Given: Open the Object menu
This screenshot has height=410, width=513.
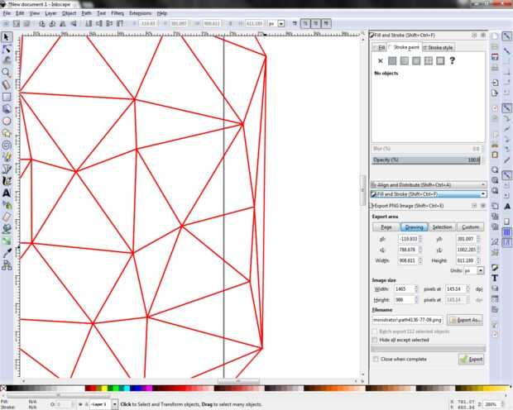Looking at the screenshot, I should (69, 13).
